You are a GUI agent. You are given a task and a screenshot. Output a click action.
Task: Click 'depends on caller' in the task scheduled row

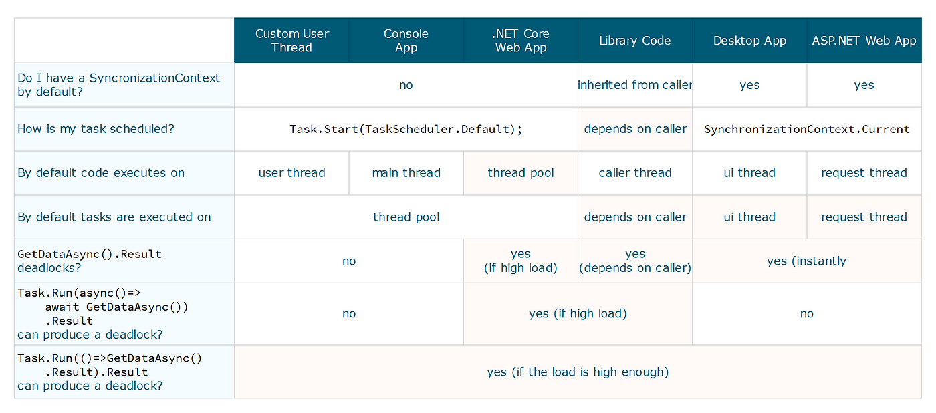(635, 129)
